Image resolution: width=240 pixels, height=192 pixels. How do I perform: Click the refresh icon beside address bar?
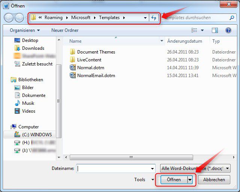coord(154,18)
